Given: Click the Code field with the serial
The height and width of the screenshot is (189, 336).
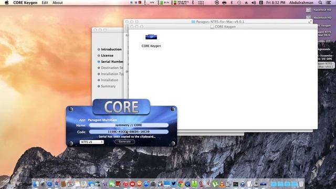Looking at the screenshot, I should 129,132.
